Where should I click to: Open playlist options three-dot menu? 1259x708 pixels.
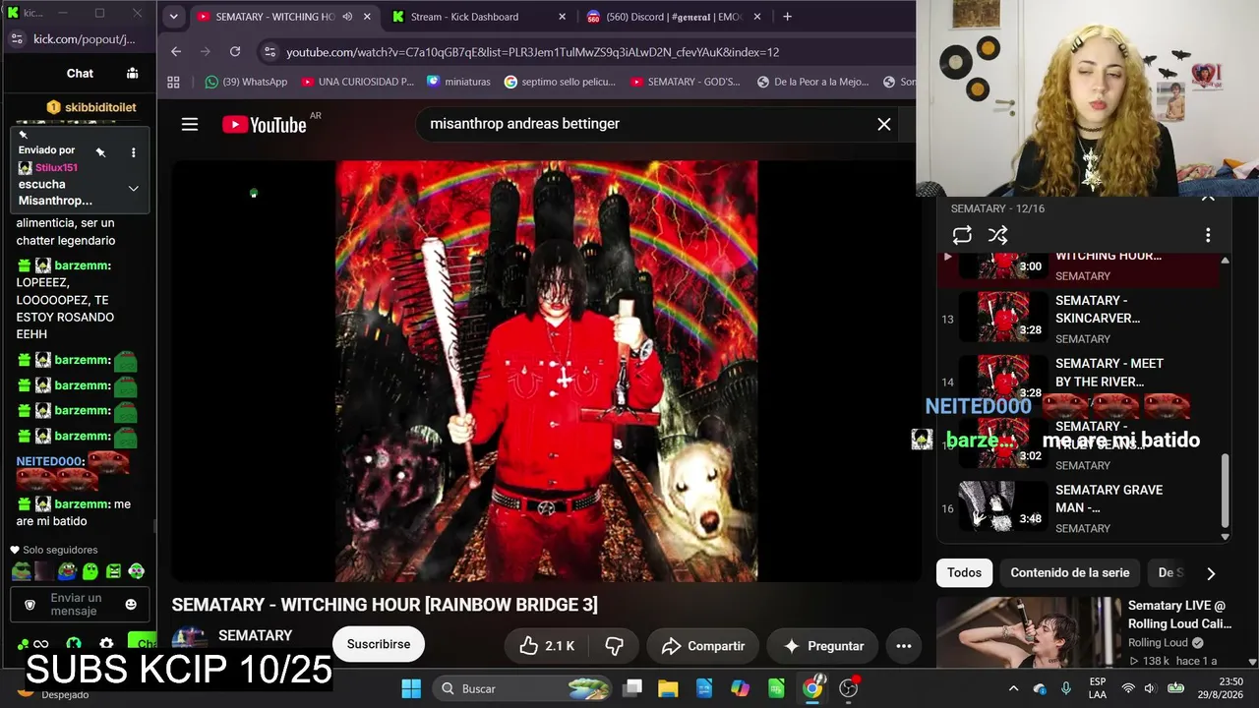(x=1208, y=235)
